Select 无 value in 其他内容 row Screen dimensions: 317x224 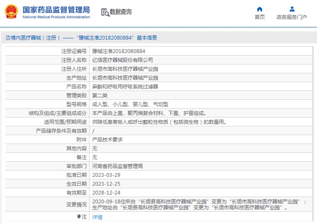[95, 149]
